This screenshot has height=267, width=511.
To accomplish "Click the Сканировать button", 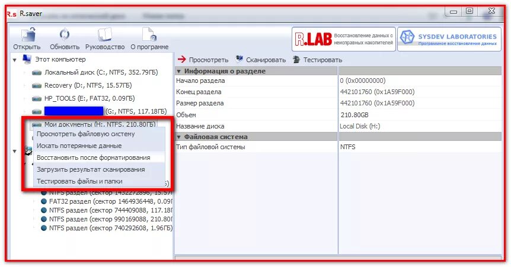I will 261,60.
